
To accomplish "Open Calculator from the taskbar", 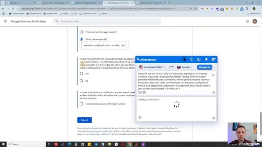I will click(76, 144).
